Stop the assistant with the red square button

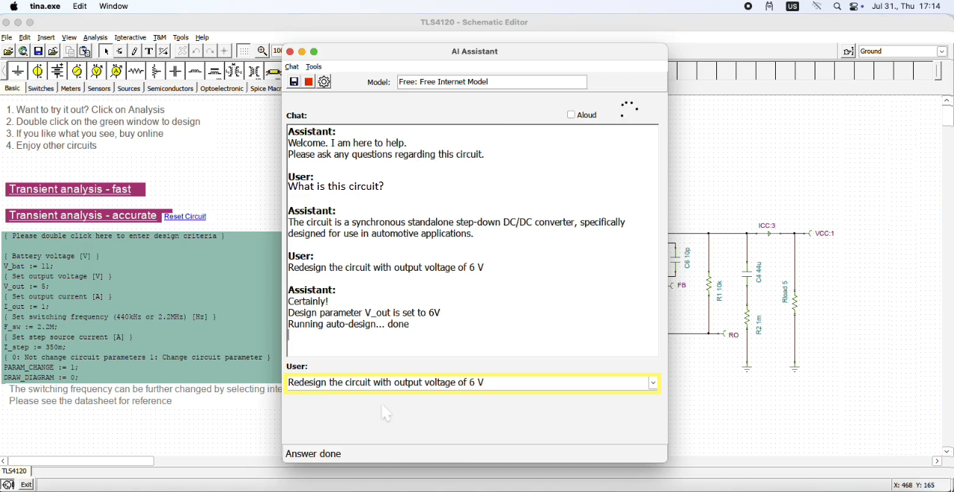pyautogui.click(x=309, y=82)
